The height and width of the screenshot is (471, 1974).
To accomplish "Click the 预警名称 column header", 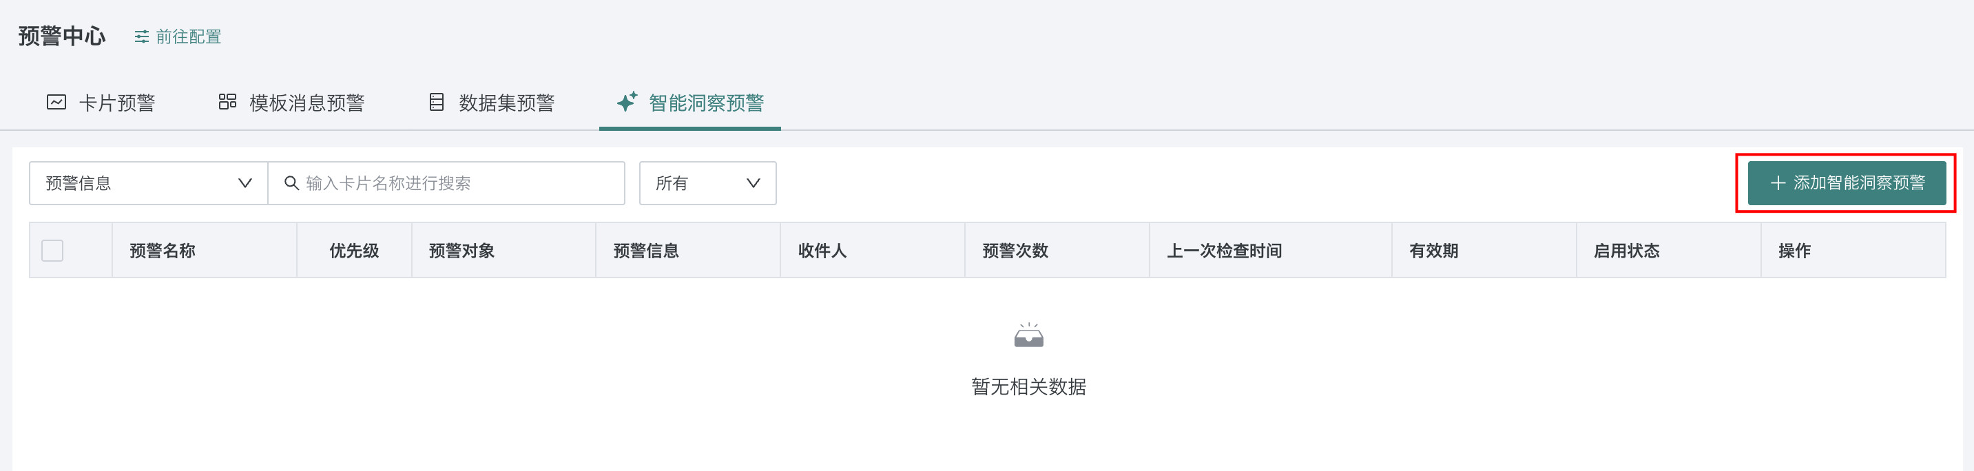I will click(163, 251).
